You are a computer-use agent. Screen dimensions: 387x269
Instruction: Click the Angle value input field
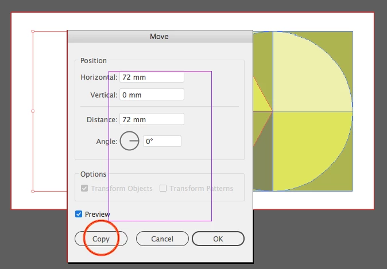(x=162, y=141)
